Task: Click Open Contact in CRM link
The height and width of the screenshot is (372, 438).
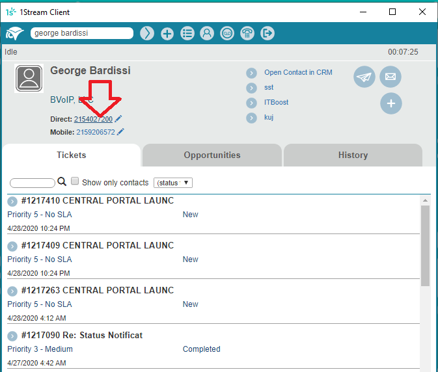Action: click(298, 73)
